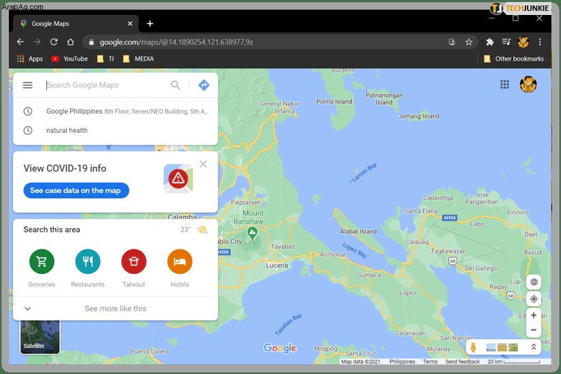This screenshot has height=374, width=561.
Task: Open directions with the blue arrow icon
Action: coord(204,85)
